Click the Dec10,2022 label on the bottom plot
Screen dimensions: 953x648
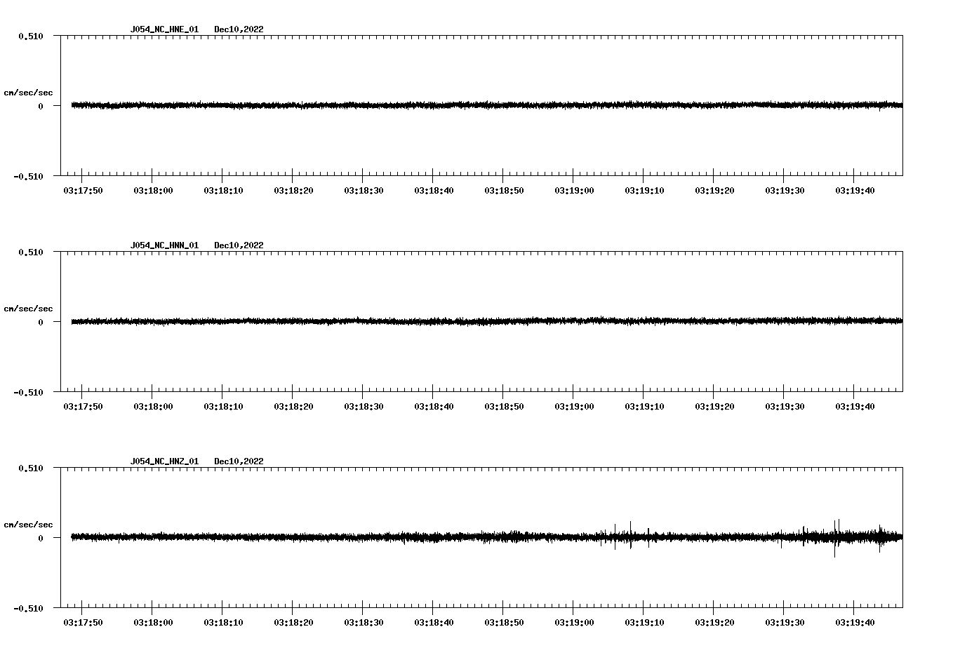coord(239,461)
